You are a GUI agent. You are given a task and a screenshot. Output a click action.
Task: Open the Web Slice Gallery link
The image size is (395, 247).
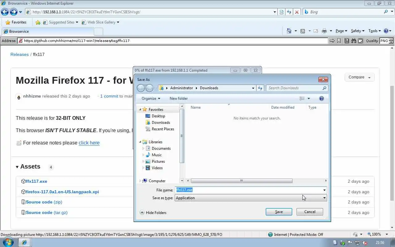coord(101,22)
